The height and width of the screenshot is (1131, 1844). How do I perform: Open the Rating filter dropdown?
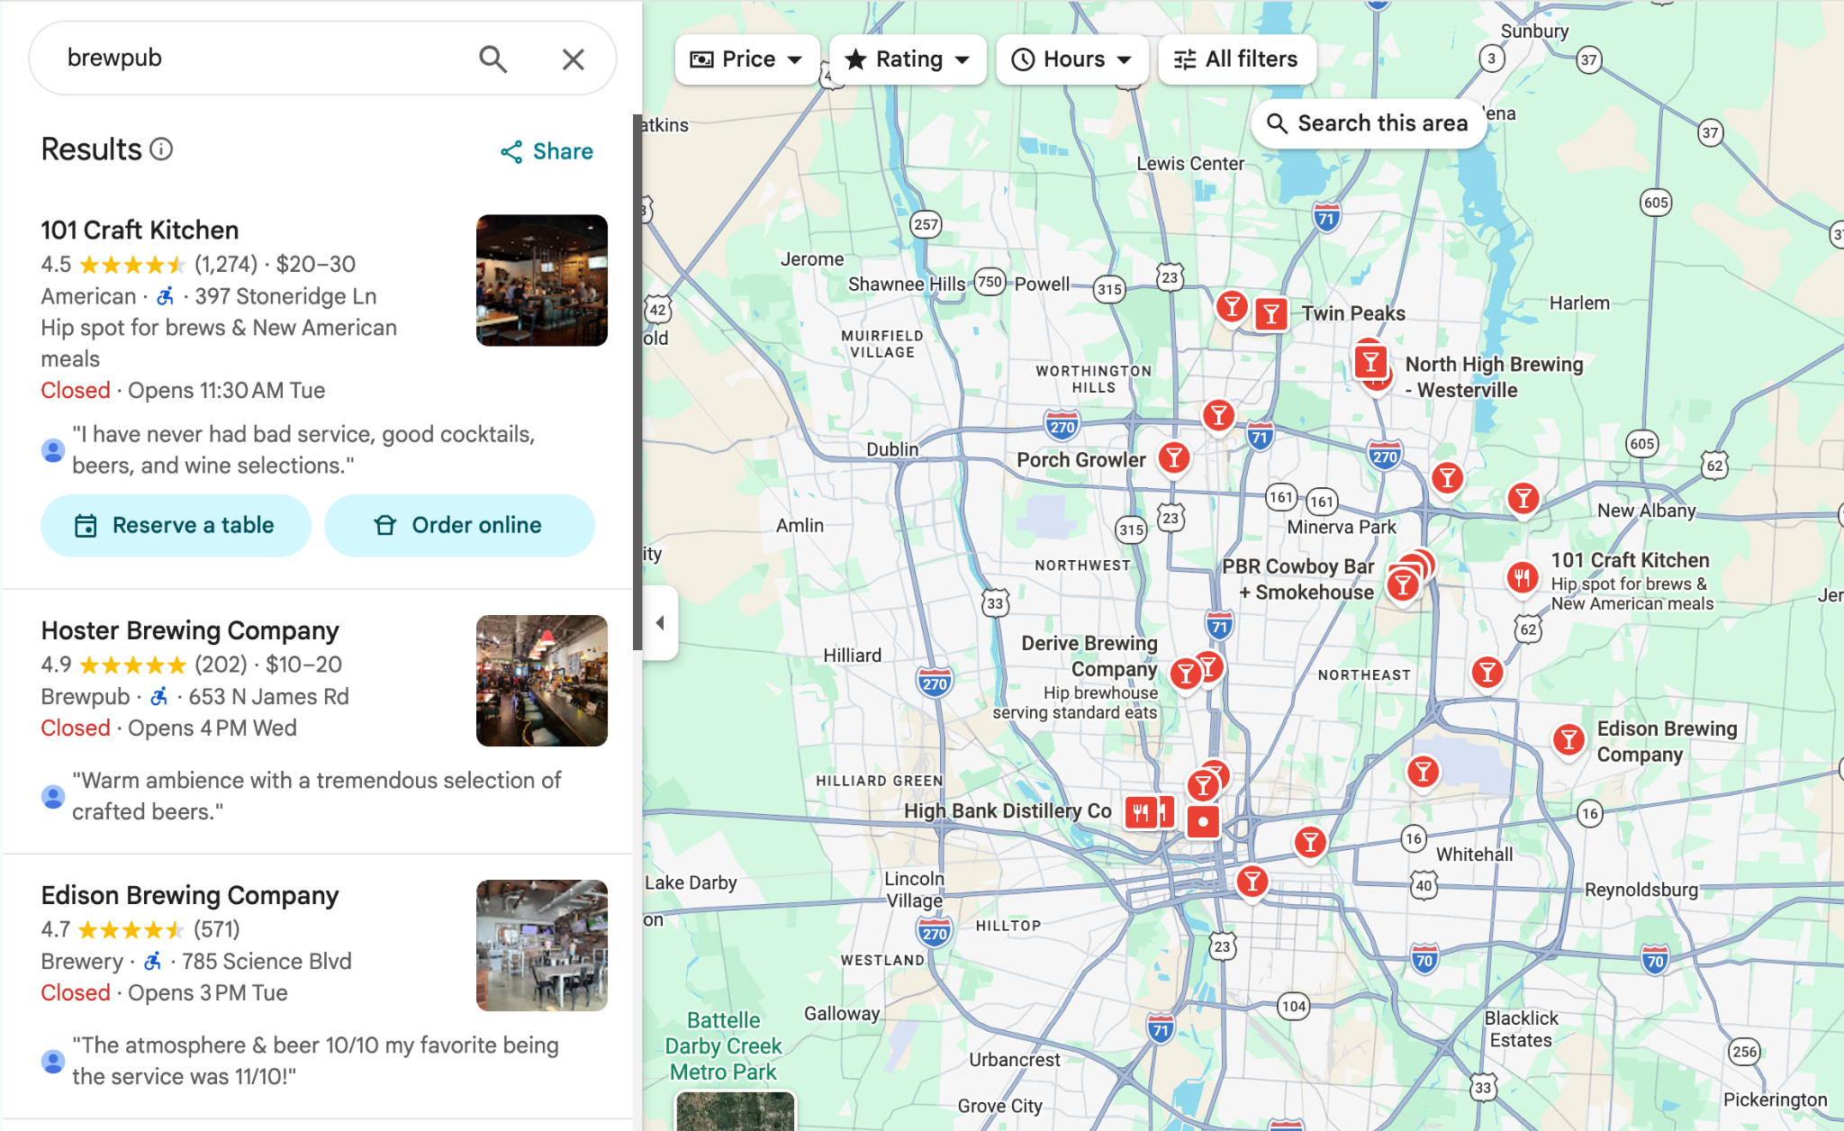pyautogui.click(x=908, y=59)
